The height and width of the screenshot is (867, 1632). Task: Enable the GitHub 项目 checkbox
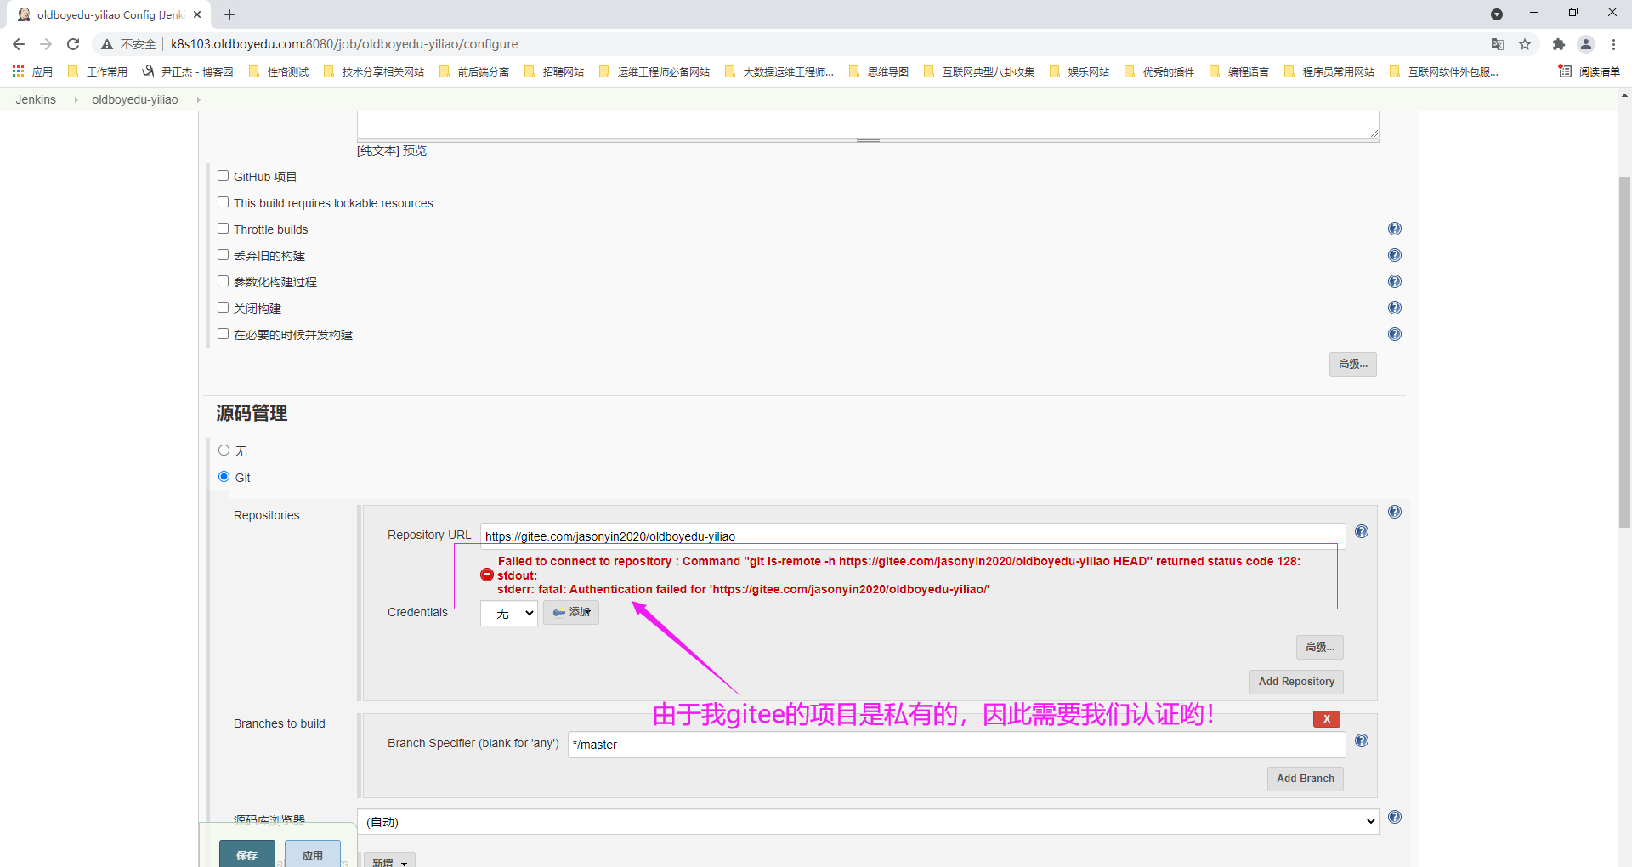pos(224,176)
